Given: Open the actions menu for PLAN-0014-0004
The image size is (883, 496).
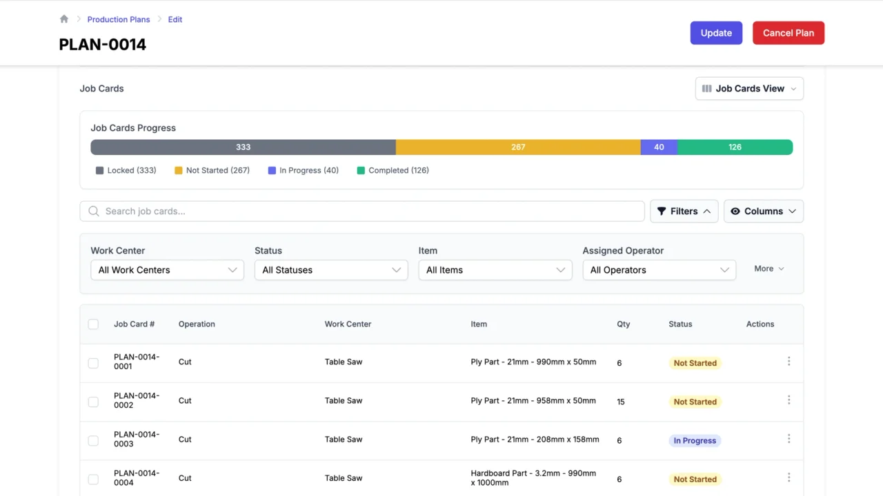Looking at the screenshot, I should click(788, 477).
